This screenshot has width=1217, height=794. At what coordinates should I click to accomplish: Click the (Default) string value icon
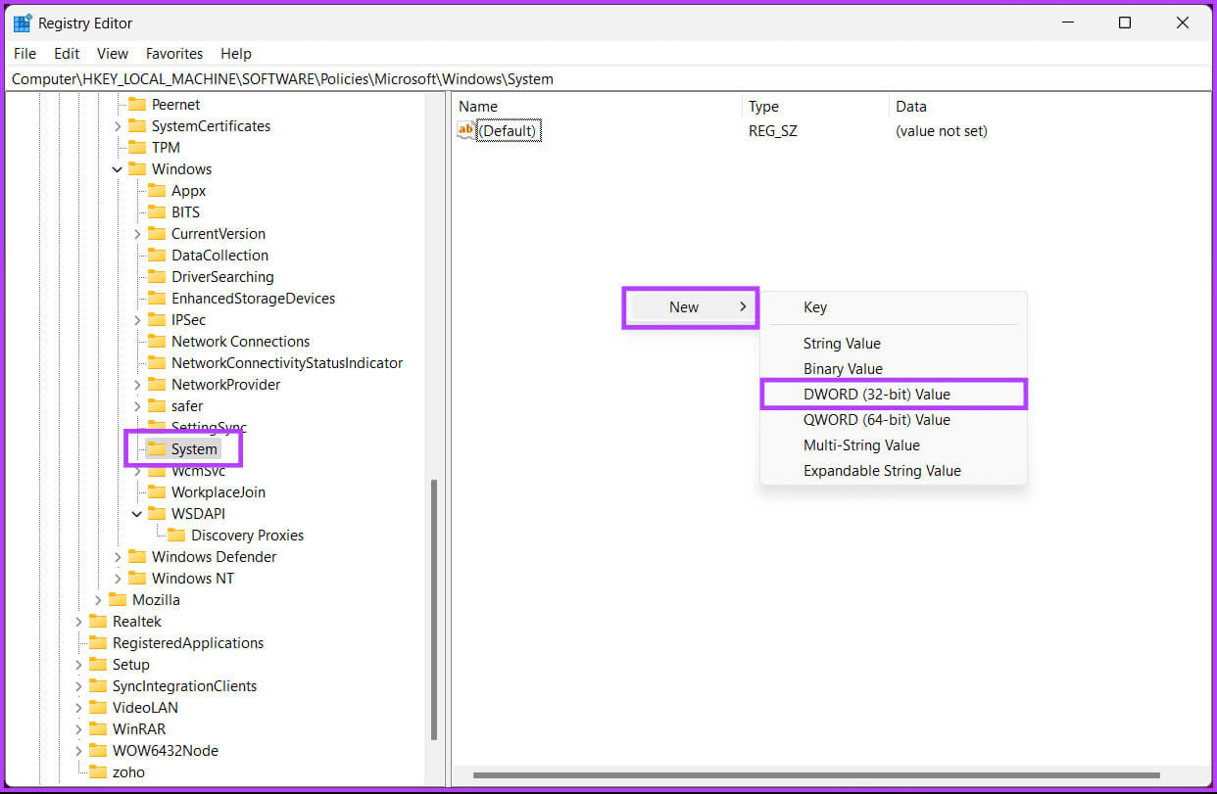coord(466,131)
